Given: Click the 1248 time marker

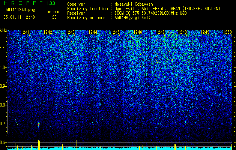Looking at the screenshot, I should pyautogui.click(x=182, y=32).
